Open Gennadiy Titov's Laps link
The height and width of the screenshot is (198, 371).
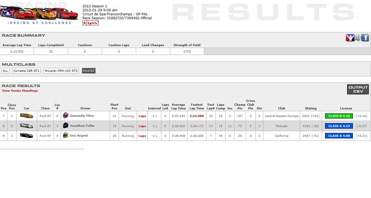[x=142, y=116]
